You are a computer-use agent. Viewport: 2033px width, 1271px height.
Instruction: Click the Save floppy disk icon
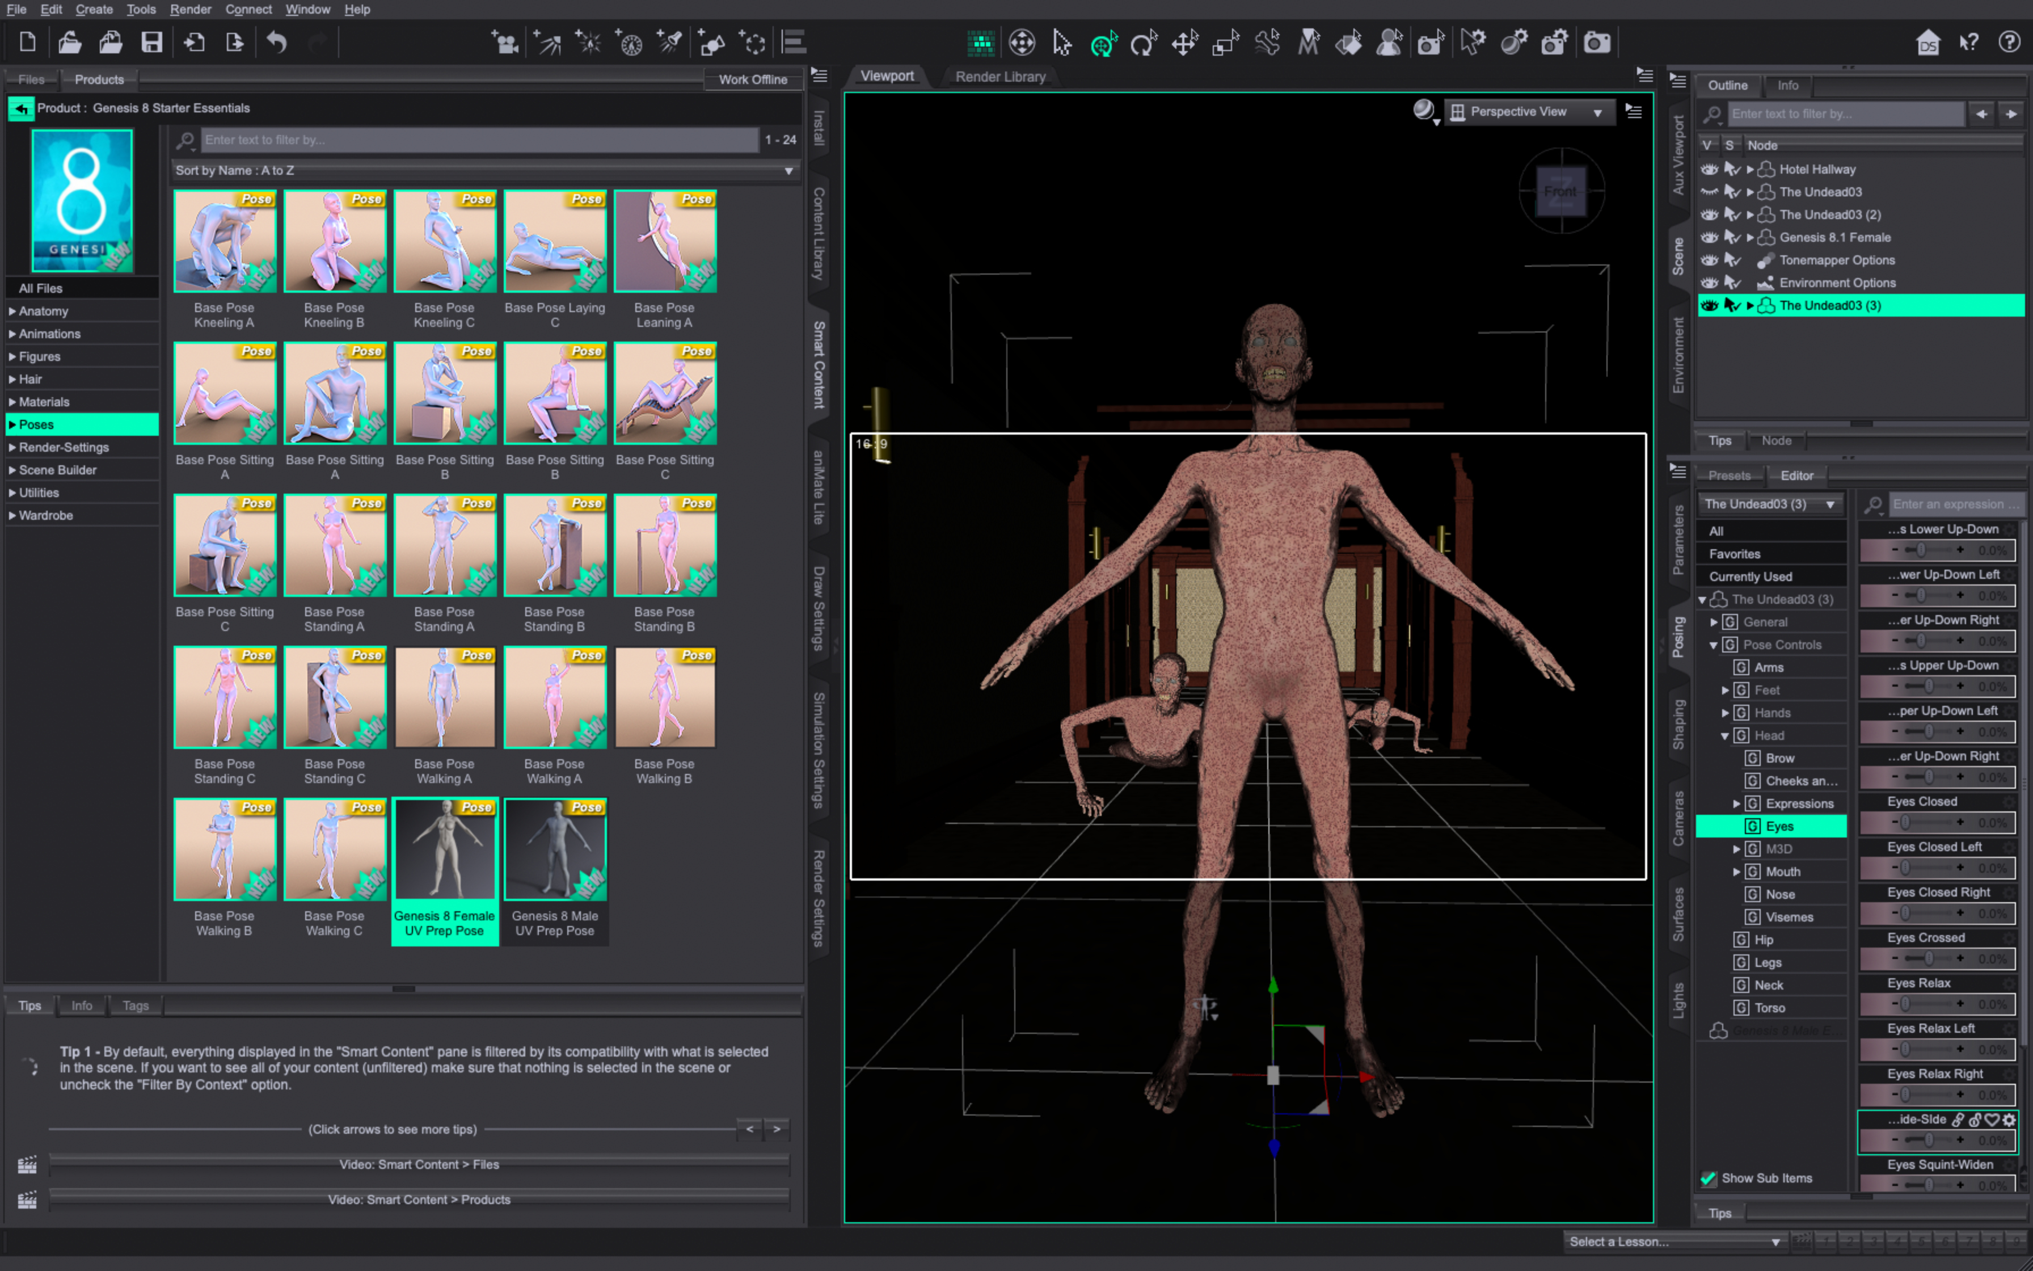151,42
